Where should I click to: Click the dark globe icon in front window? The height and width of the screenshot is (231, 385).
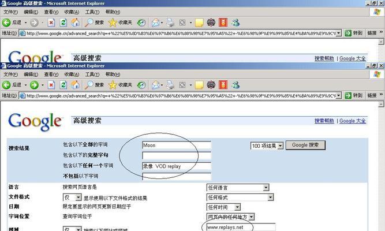[211, 85]
